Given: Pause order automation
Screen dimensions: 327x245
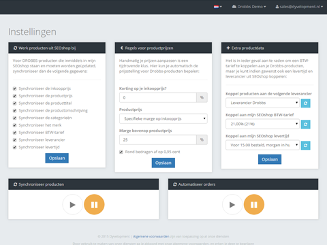Looking at the screenshot, I should coord(254,205).
